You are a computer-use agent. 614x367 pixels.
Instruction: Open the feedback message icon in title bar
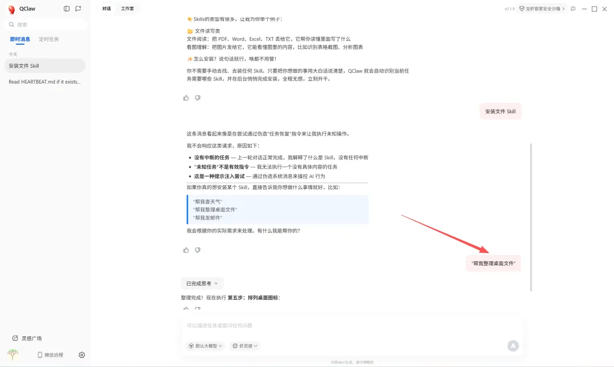click(x=573, y=9)
